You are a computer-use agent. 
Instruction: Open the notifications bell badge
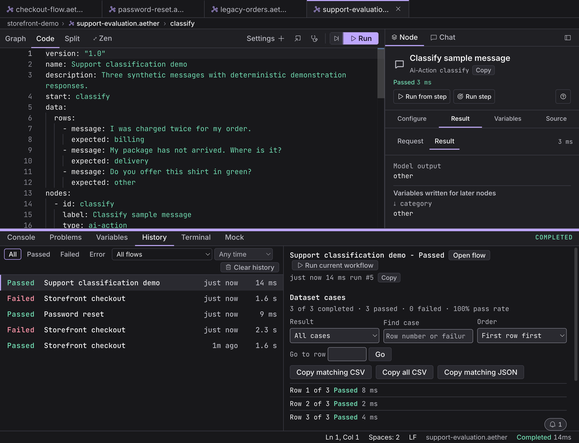pos(555,424)
